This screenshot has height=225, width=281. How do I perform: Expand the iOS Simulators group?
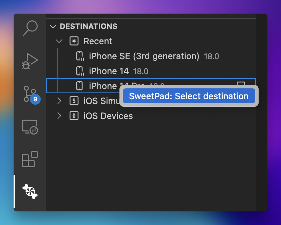click(60, 101)
